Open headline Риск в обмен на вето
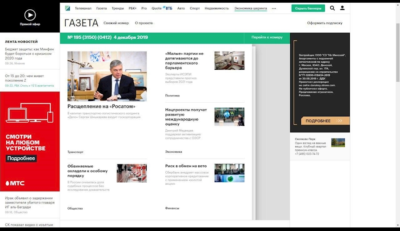 click(186, 166)
